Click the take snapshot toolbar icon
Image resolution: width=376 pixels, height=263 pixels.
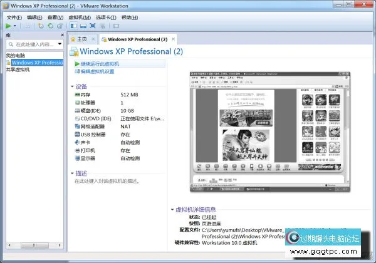click(41, 26)
